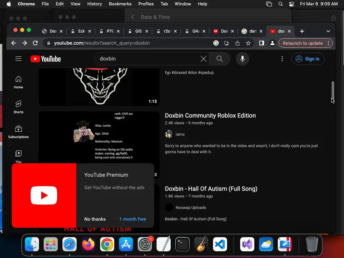
Task: Open the Noswap Uploads channel name
Action: click(x=191, y=208)
